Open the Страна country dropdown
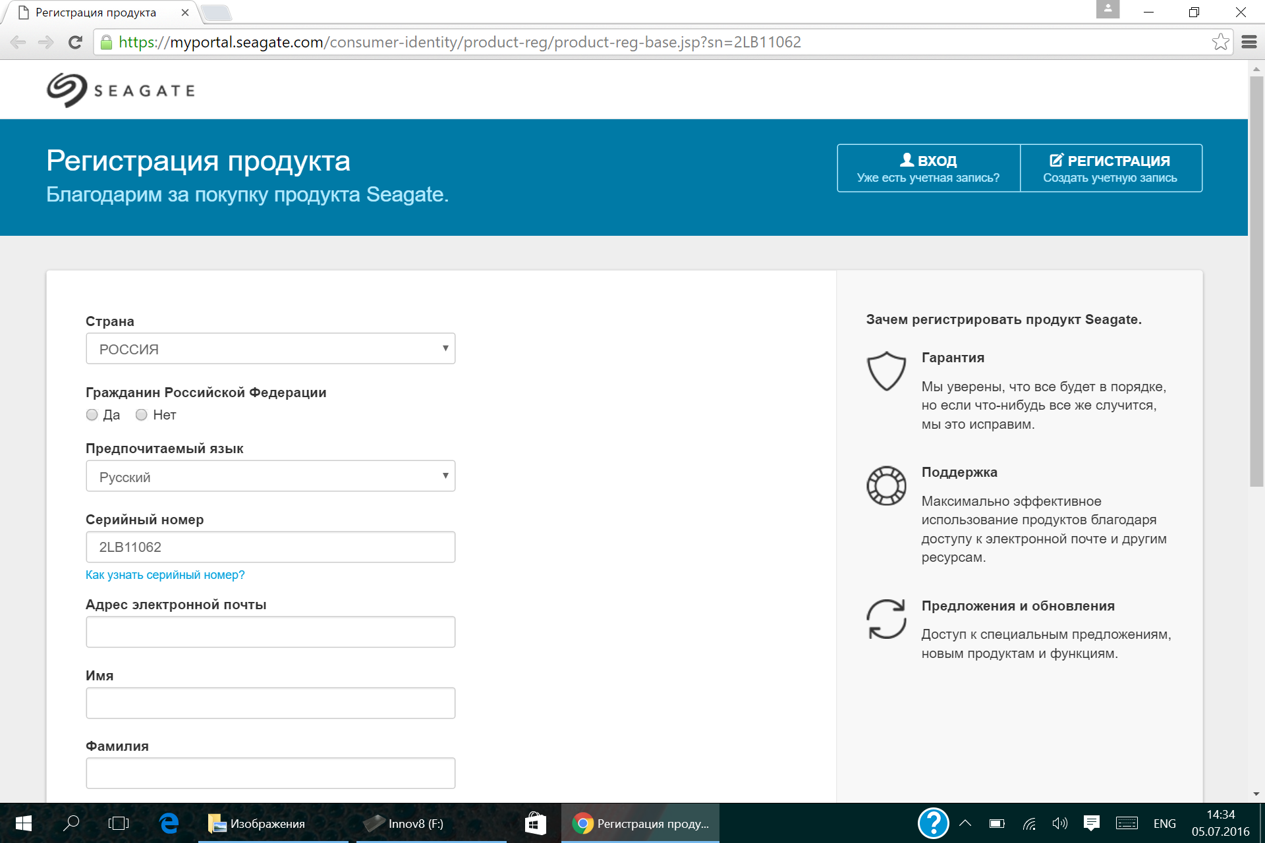The width and height of the screenshot is (1265, 843). 270,348
